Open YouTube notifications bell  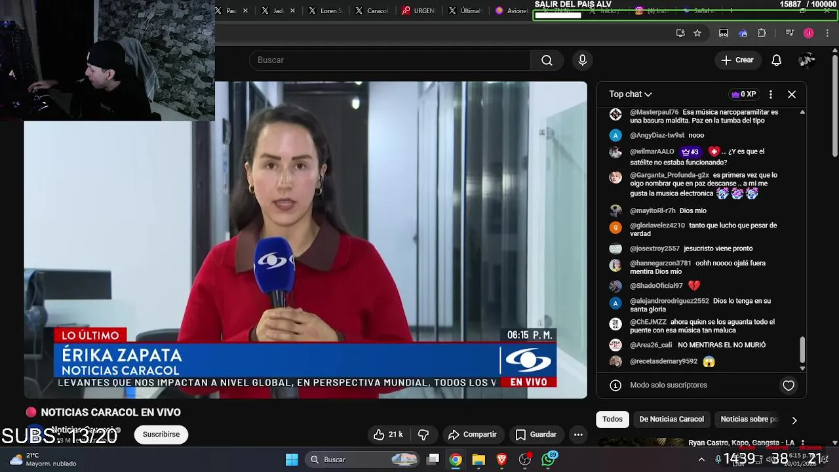click(x=776, y=60)
